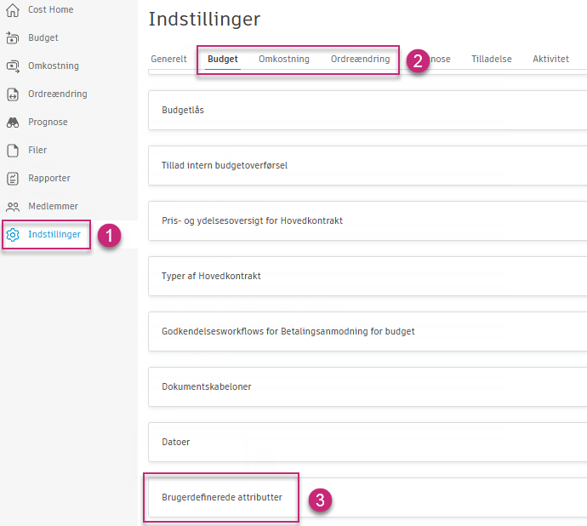Image resolution: width=587 pixels, height=526 pixels.
Task: Click the Ordreændring sidebar icon
Action: 13,94
